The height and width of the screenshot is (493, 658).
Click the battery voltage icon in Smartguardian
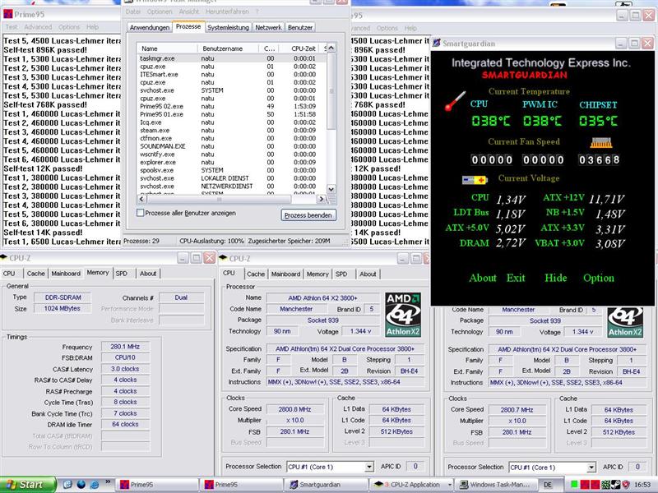click(475, 179)
